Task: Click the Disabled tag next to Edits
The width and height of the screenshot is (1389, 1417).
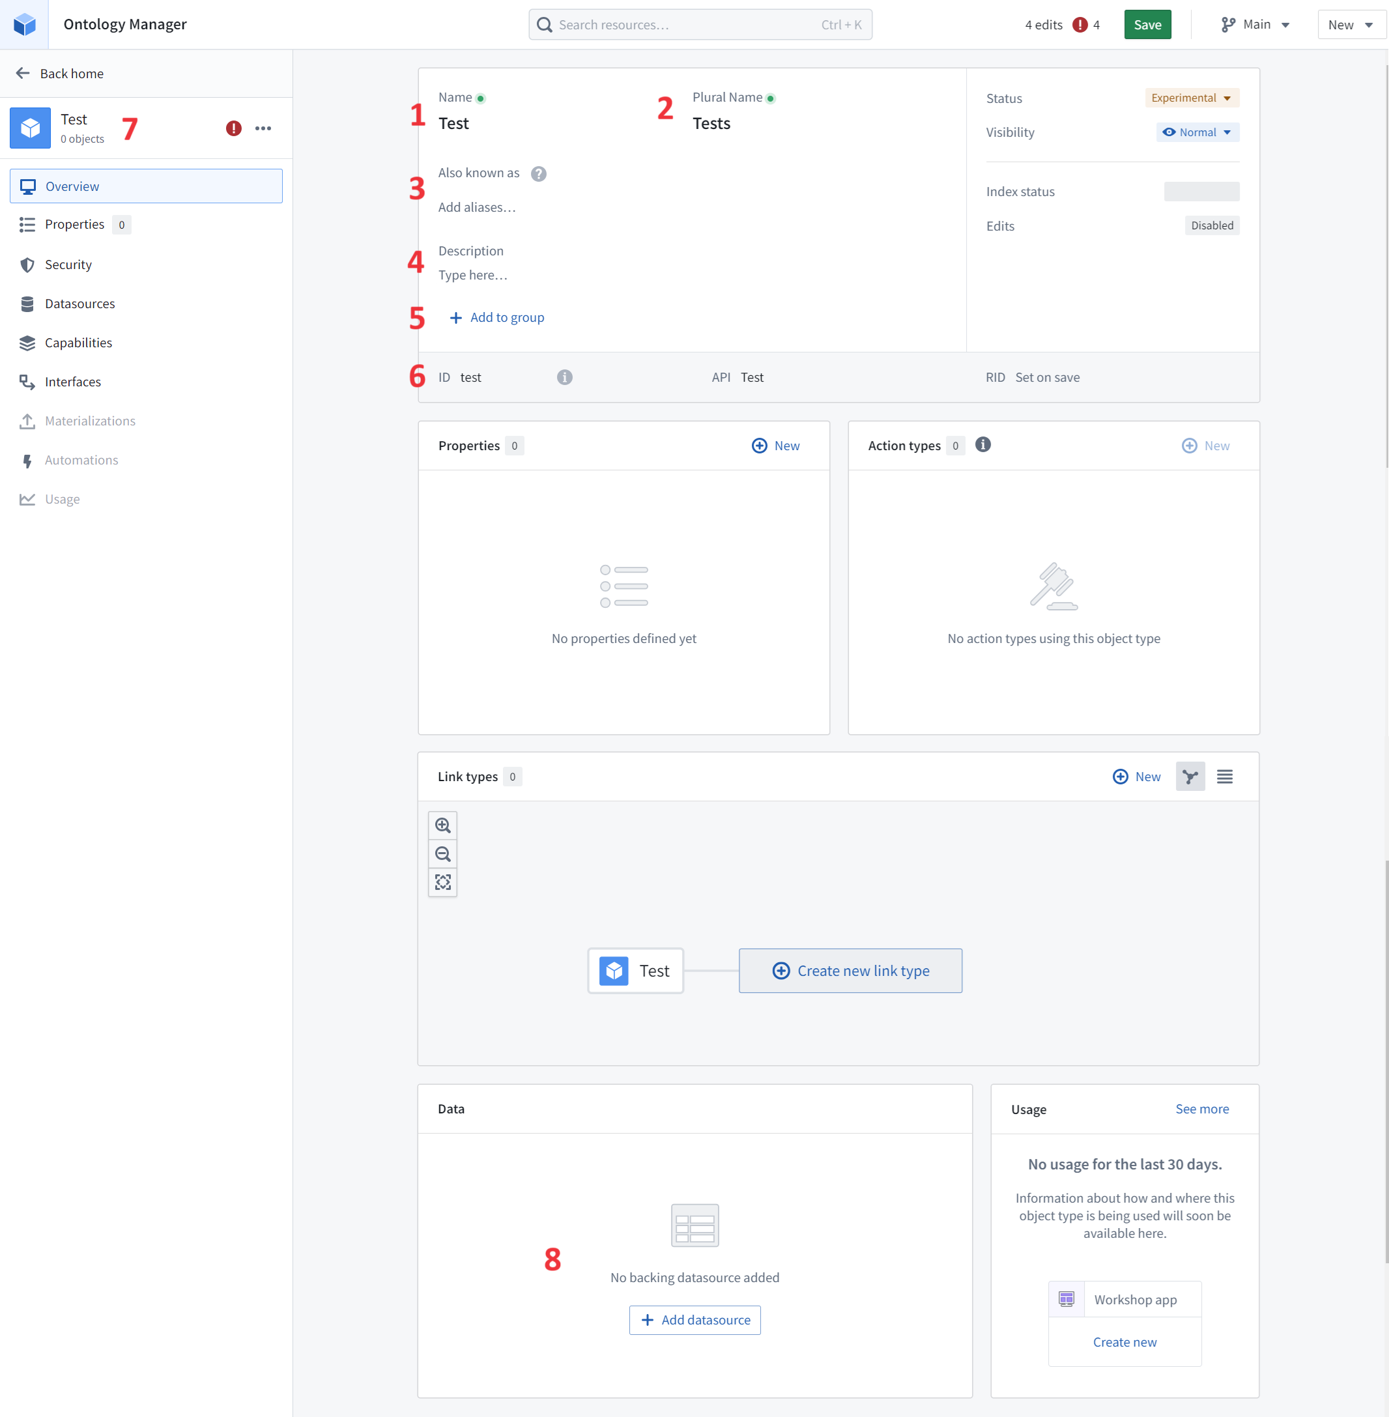Action: pyautogui.click(x=1212, y=225)
